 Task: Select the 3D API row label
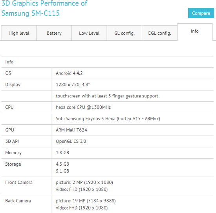click(x=12, y=141)
